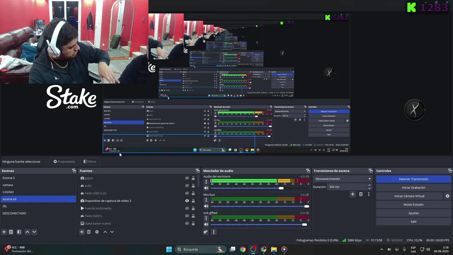Show the Fuente multimedia source
The width and height of the screenshot is (453, 255).
click(x=187, y=208)
